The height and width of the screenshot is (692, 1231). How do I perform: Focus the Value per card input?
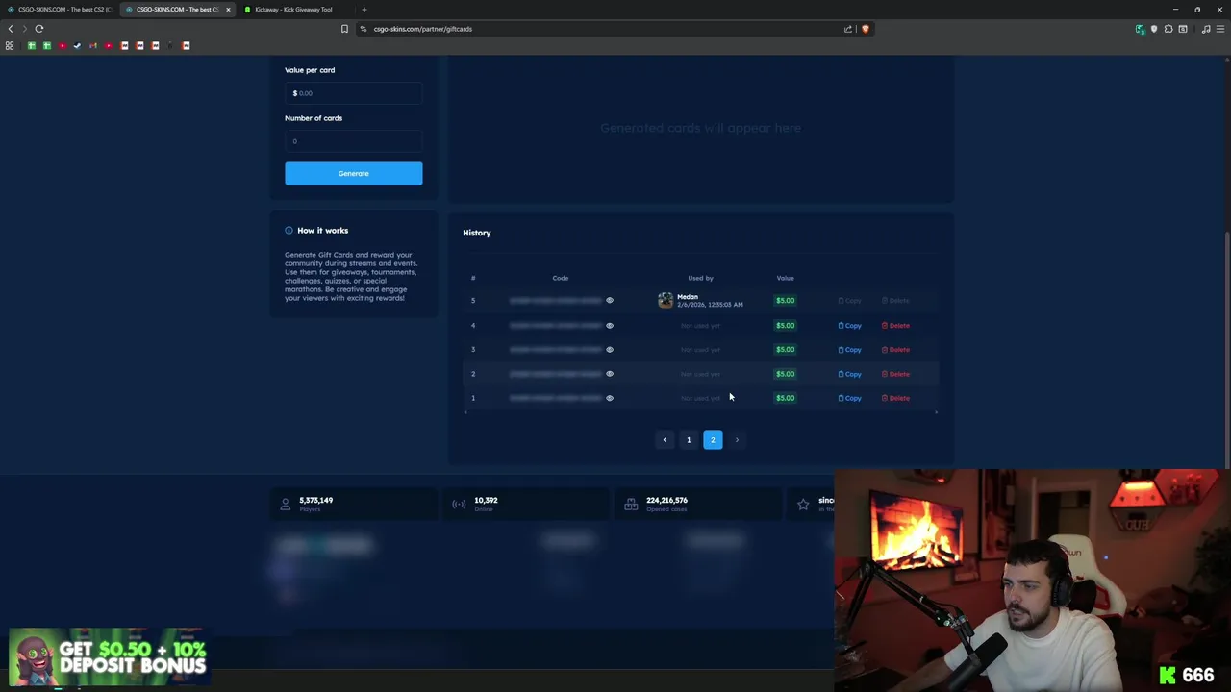(x=353, y=93)
